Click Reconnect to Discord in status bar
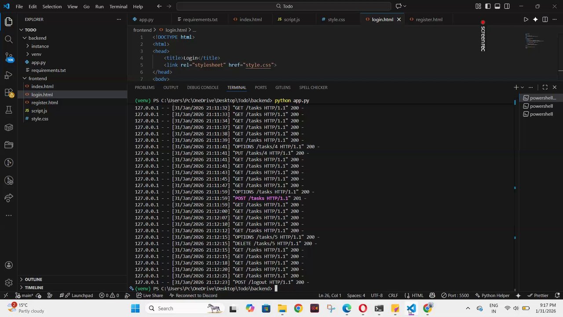Viewport: 563px width, 317px height. [x=193, y=295]
